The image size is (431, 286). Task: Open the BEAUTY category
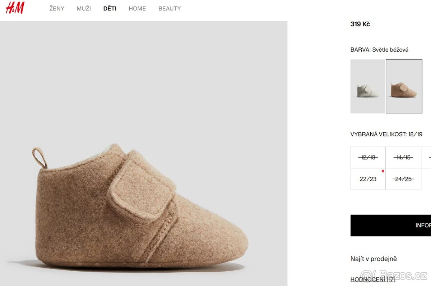pos(170,9)
